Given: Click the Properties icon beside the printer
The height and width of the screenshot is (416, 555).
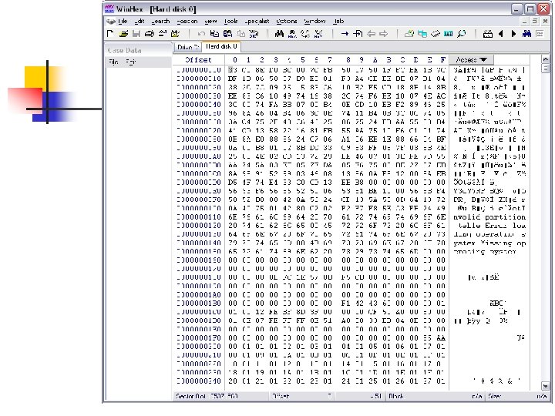Looking at the screenshot, I should click(x=163, y=34).
